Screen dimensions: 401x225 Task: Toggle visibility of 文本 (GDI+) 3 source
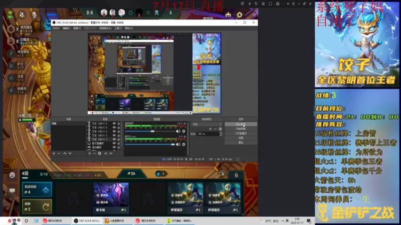pos(114,139)
